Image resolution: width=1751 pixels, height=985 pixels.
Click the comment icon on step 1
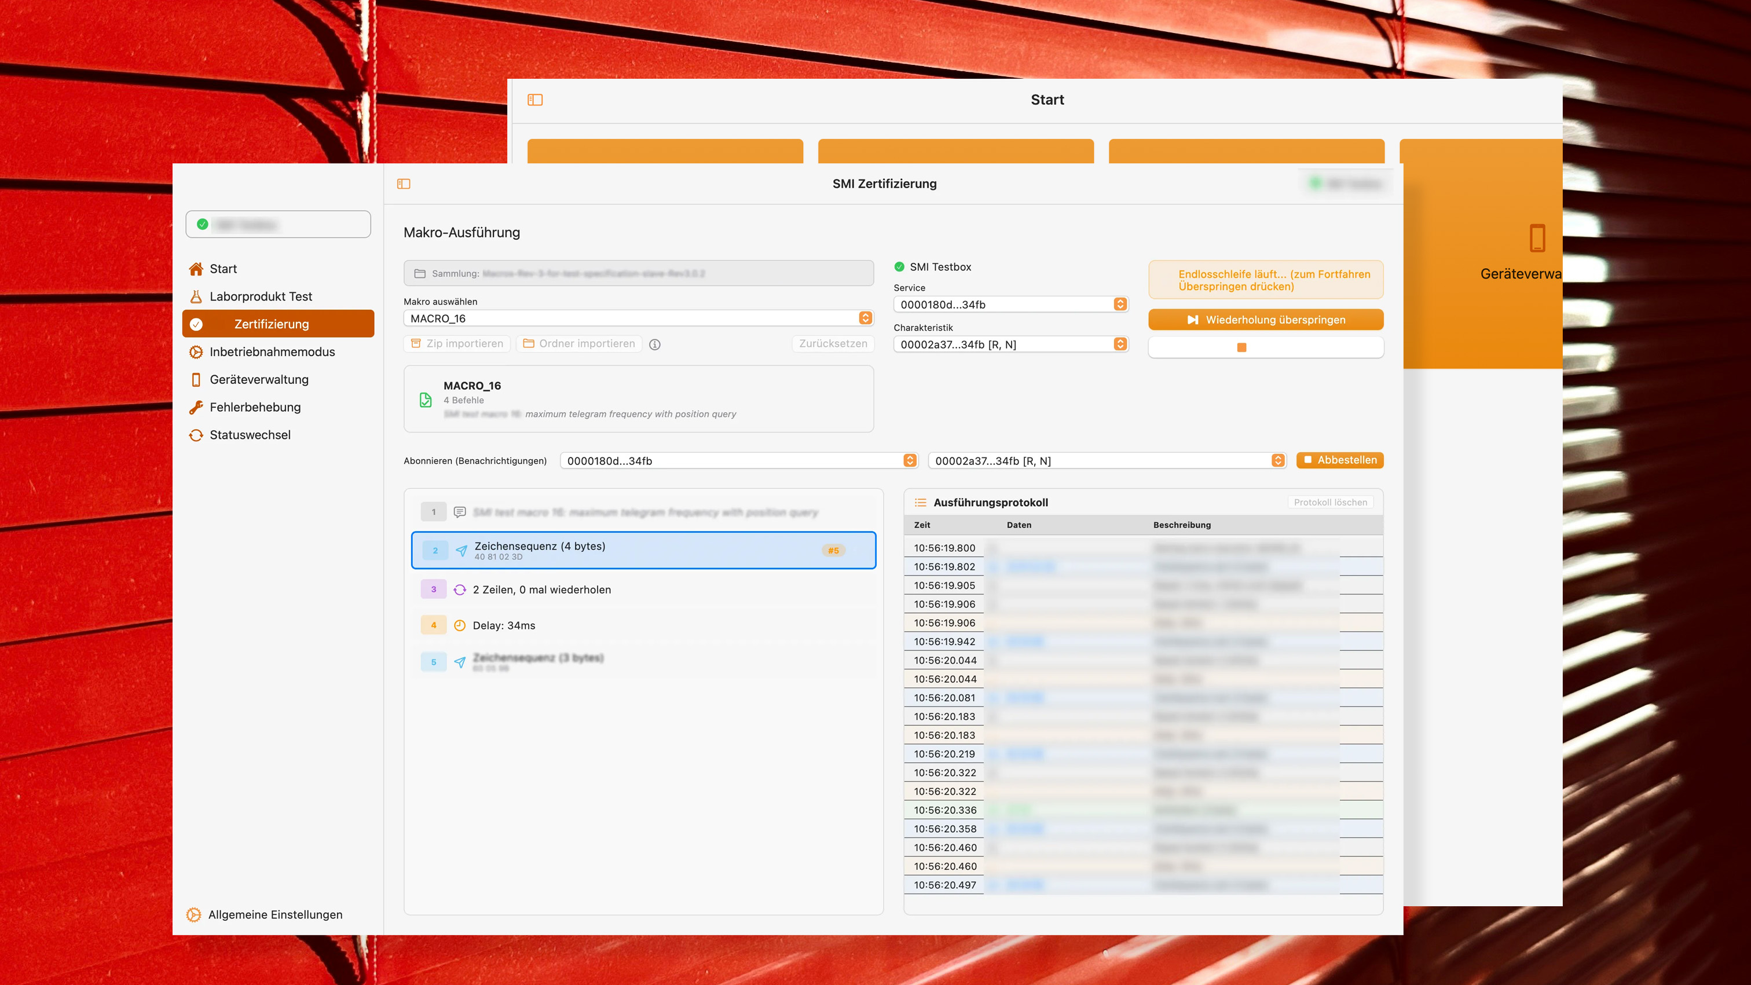(460, 512)
